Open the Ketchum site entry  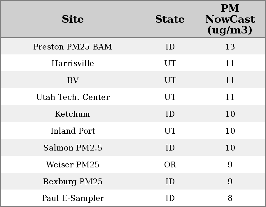coord(73,114)
